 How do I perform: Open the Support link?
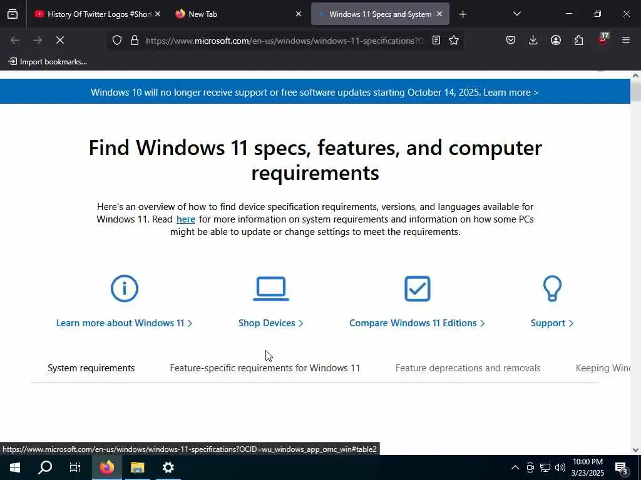552,323
